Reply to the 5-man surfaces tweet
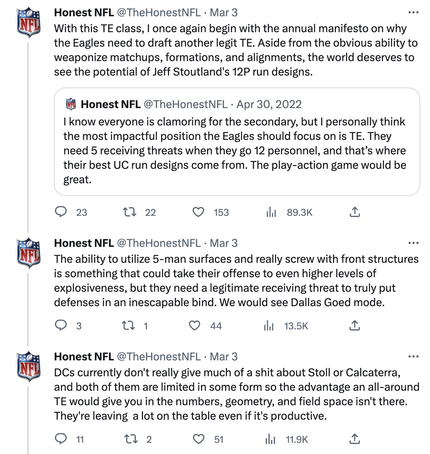 [61, 325]
